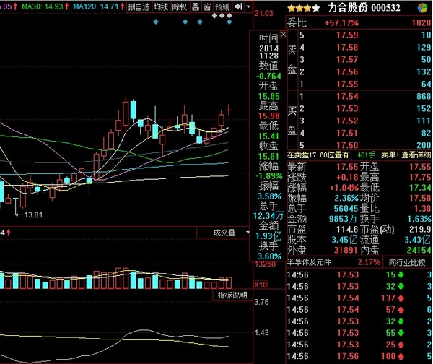433x364 pixels.
Task: Open 同行业比较 industry comparison
Action: (407, 262)
